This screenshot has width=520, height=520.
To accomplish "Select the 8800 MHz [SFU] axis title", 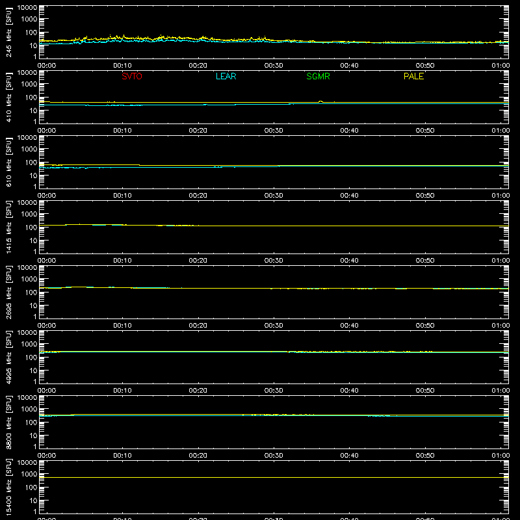I will pos(8,422).
